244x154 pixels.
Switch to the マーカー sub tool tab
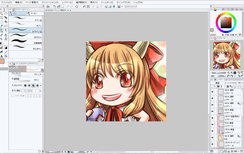tap(35, 14)
